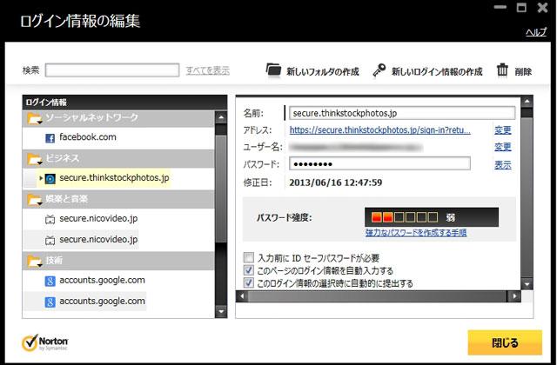
Task: Open the thinkstockphotos sign-in URL link
Action: (379, 130)
